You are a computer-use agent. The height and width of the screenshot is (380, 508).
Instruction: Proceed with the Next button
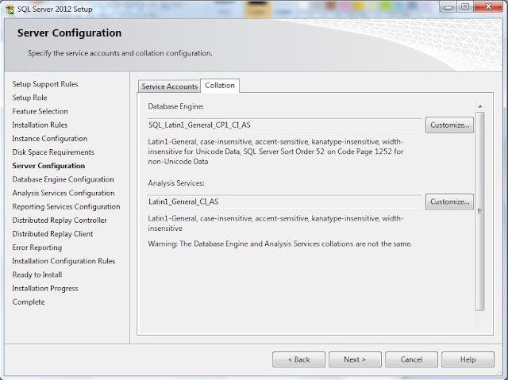(355, 359)
